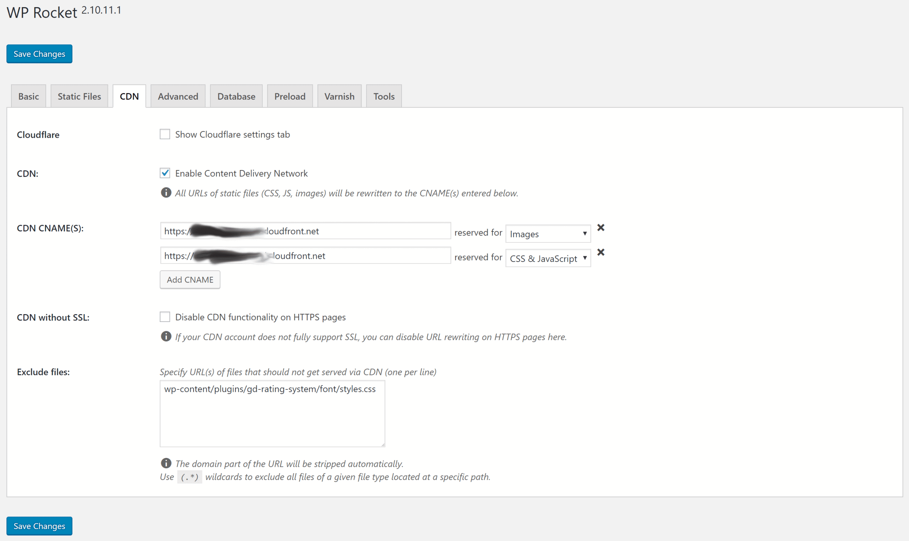Open the Varnish tab

pos(339,96)
